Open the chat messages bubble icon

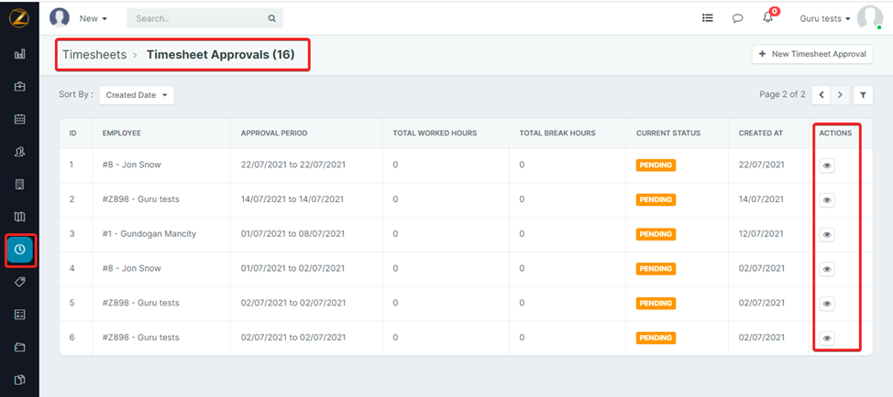[x=737, y=17]
